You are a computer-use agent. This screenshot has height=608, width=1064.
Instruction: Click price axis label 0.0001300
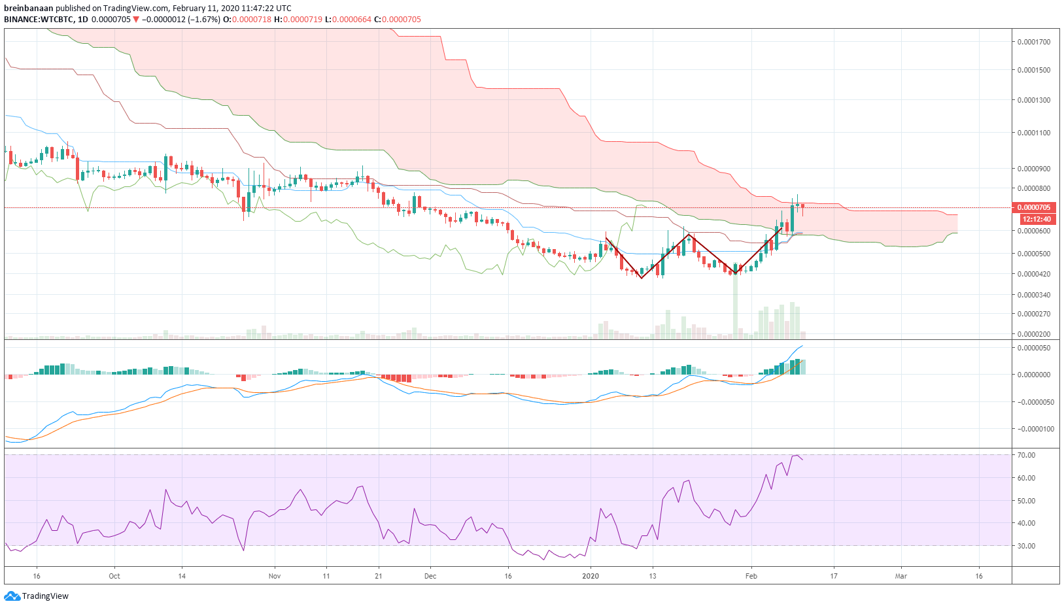tap(1034, 100)
